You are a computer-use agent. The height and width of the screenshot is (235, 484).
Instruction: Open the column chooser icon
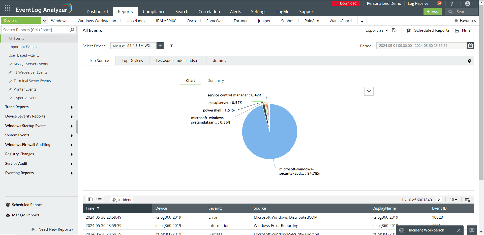click(x=468, y=200)
